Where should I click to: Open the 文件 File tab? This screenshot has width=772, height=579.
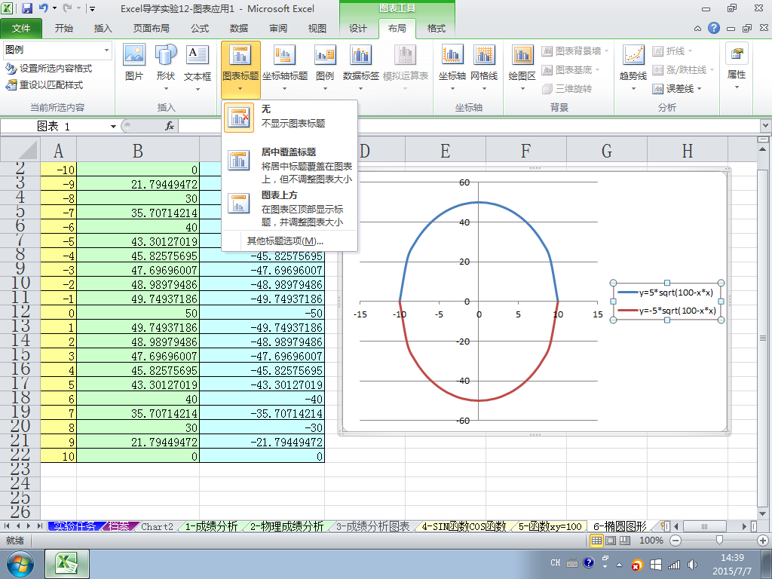click(20, 29)
